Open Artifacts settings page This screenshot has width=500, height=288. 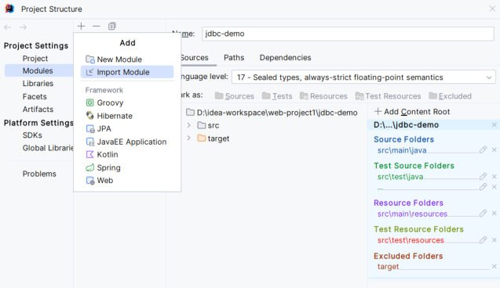coord(38,110)
